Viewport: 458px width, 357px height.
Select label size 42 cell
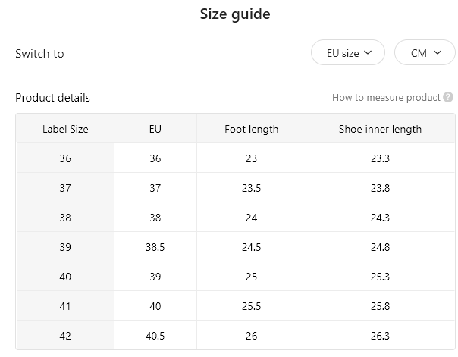pyautogui.click(x=65, y=336)
